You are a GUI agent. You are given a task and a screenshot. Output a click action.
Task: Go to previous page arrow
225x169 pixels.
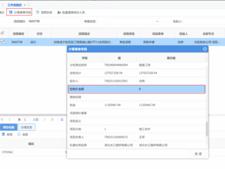(x=9, y=120)
